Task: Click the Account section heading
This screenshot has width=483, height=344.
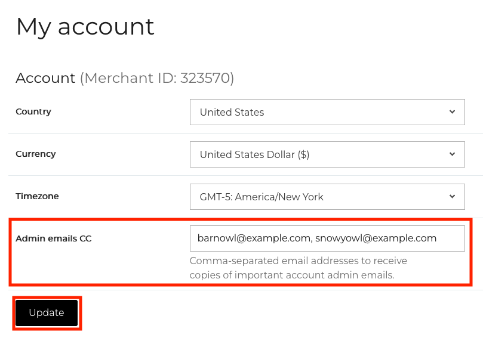Action: (x=45, y=78)
